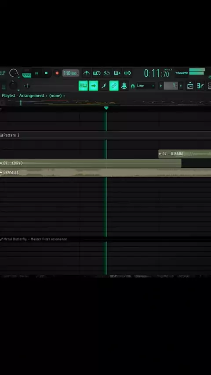This screenshot has height=375, width=211.
Task: Open the playlist view icon
Action: 190,86
